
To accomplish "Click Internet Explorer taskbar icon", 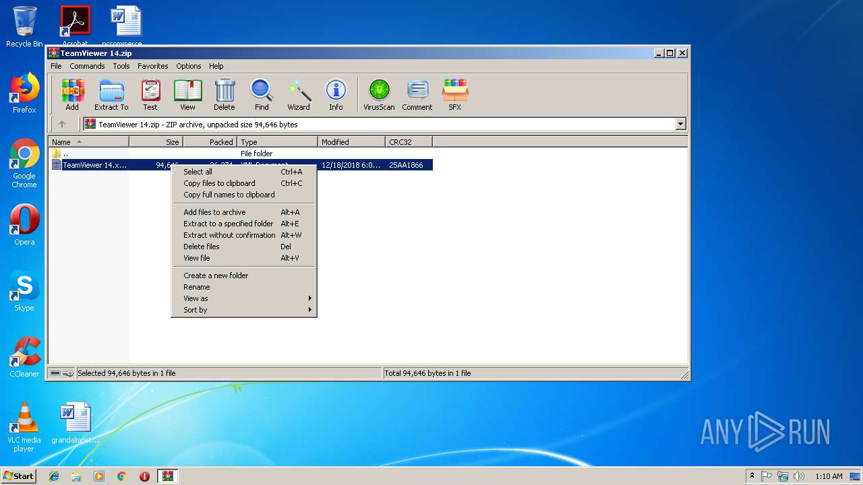I will click(54, 476).
